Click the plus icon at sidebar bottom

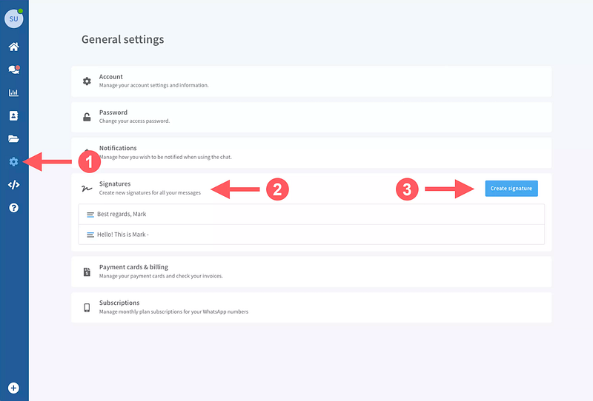point(13,388)
